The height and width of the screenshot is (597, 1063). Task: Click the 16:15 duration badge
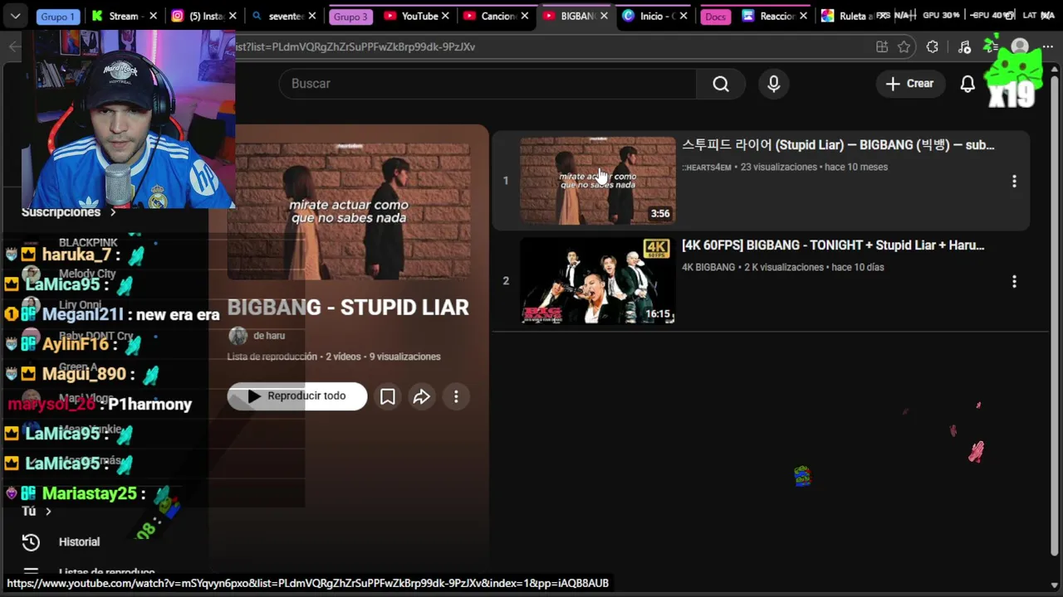[658, 315]
